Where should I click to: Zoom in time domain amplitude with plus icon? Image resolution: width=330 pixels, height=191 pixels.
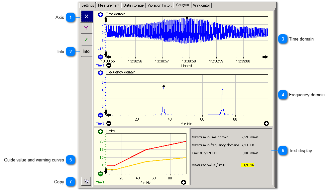tap(100, 15)
